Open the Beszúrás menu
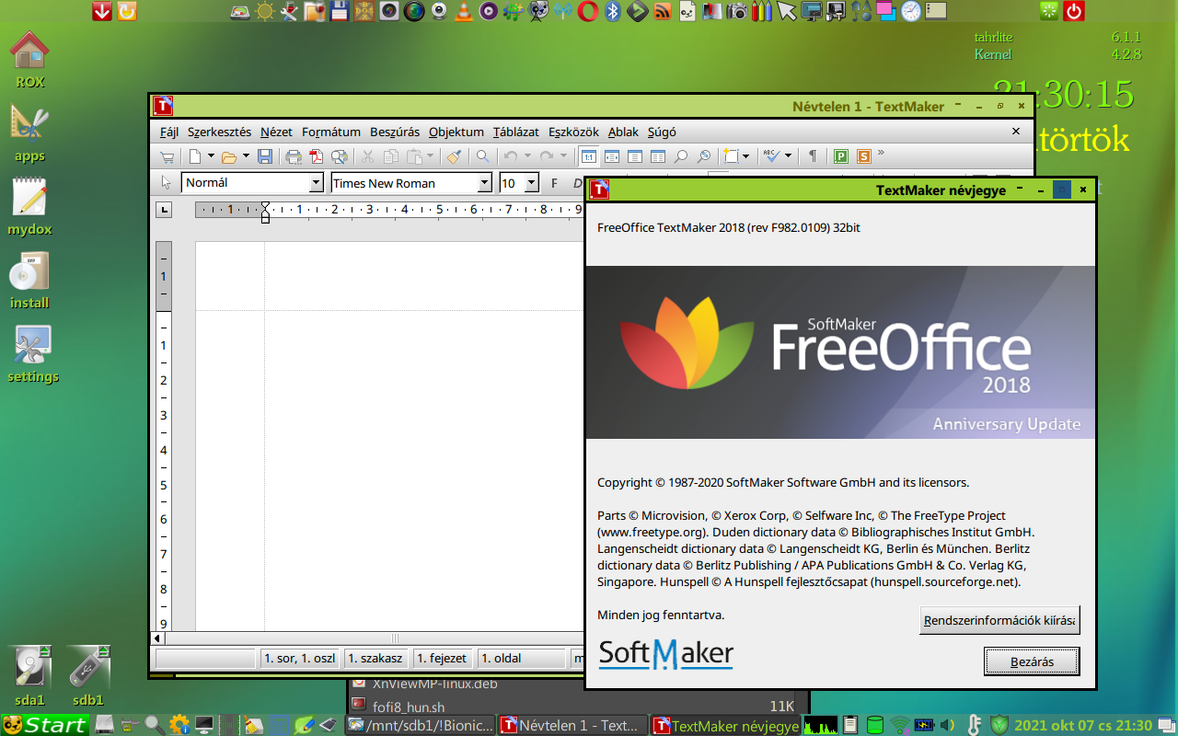 tap(395, 132)
